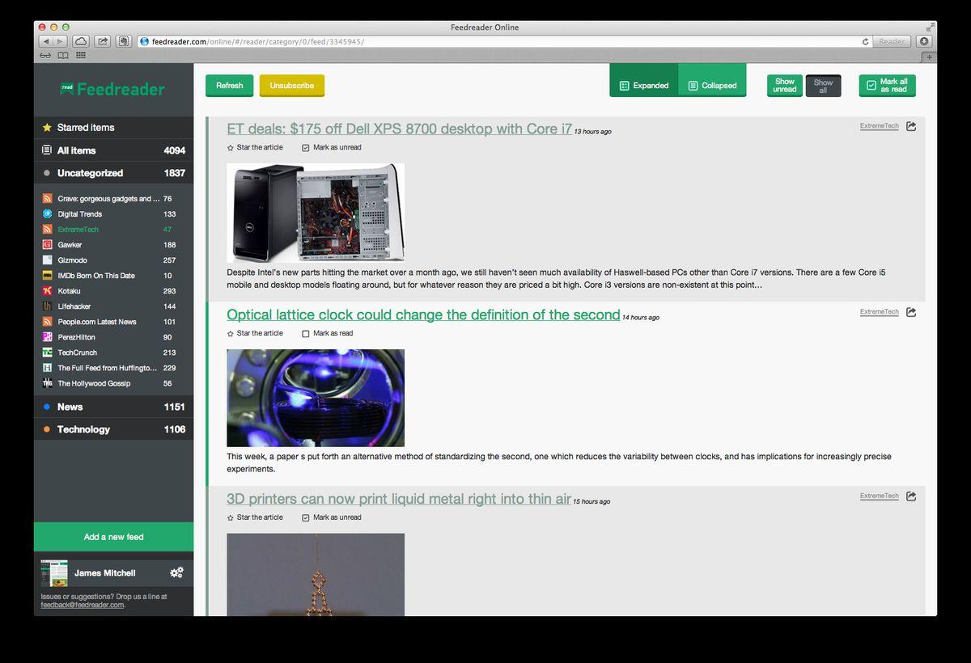Star the Optical lattice clock article
This screenshot has width=971, height=663.
point(231,334)
